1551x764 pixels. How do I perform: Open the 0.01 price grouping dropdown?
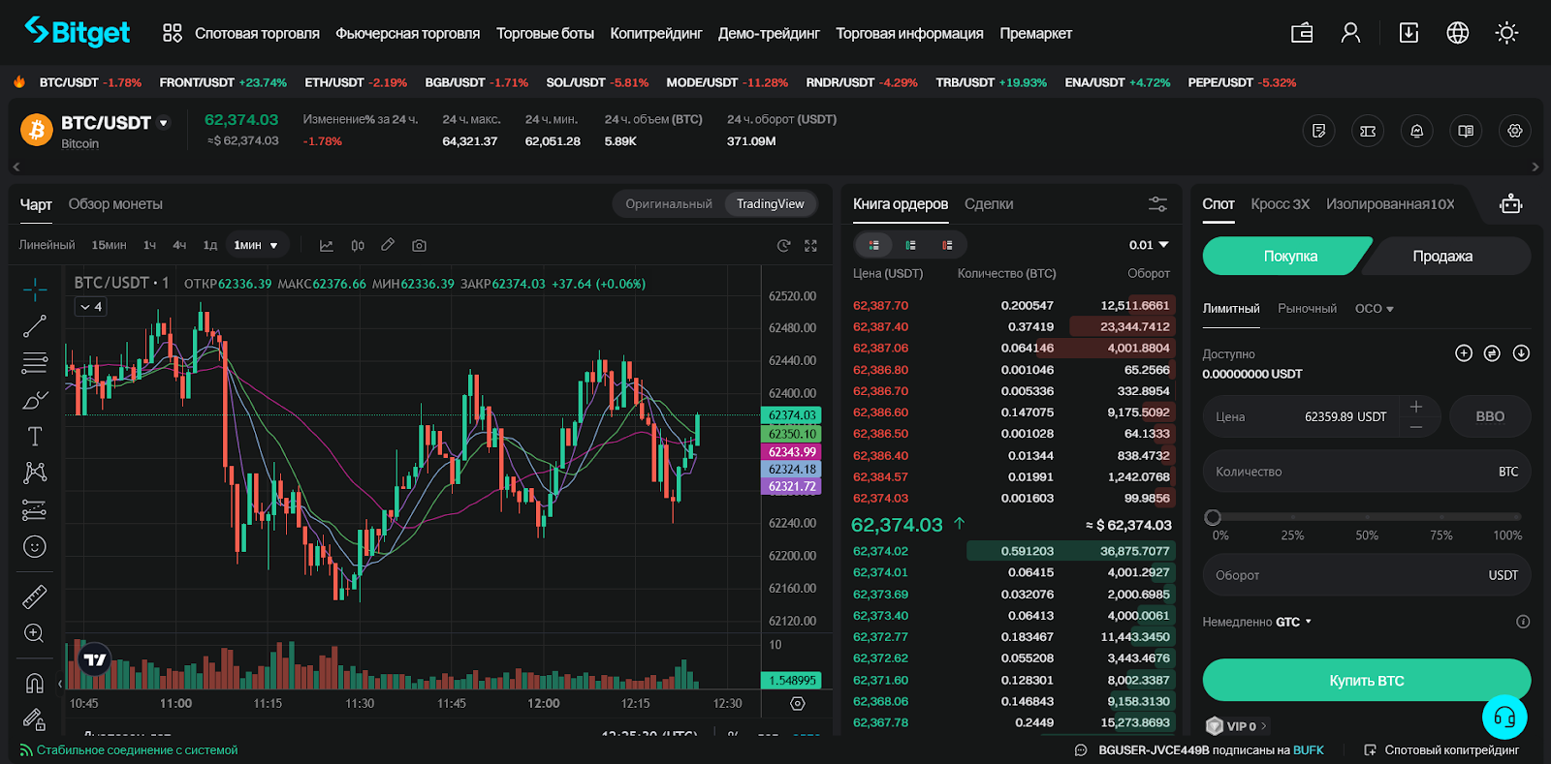point(1149,245)
